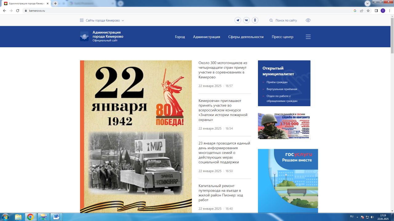Viewport: 394px width, 221px height.
Task: Open the Знатоки истории пожарной охраны news
Action: 223,110
